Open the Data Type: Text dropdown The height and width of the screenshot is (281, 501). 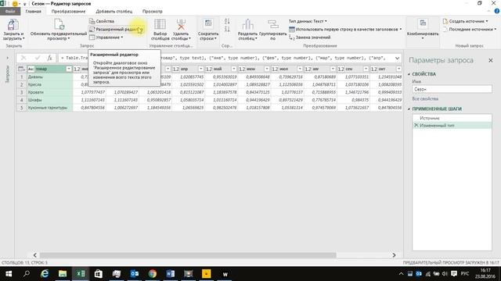(x=308, y=21)
